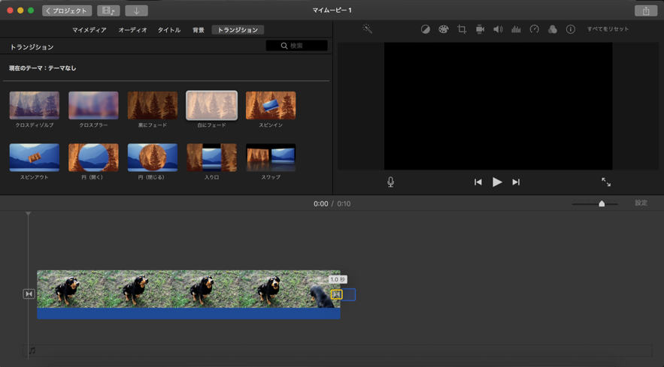
Task: Select the yellow-highlighted transition on timeline
Action: [337, 294]
